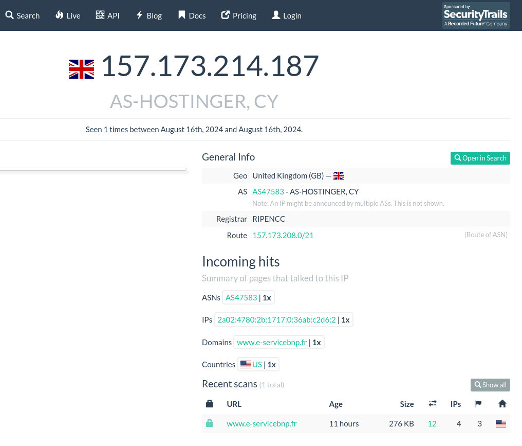Click the Seen 1 times summary text
522x446 pixels.
pyautogui.click(x=194, y=129)
